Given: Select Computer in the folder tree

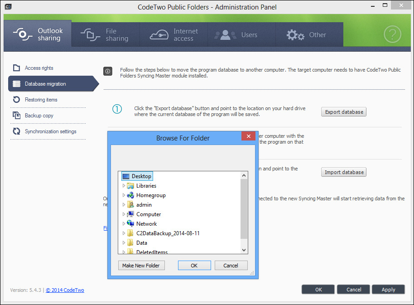Looking at the screenshot, I should pos(149,214).
